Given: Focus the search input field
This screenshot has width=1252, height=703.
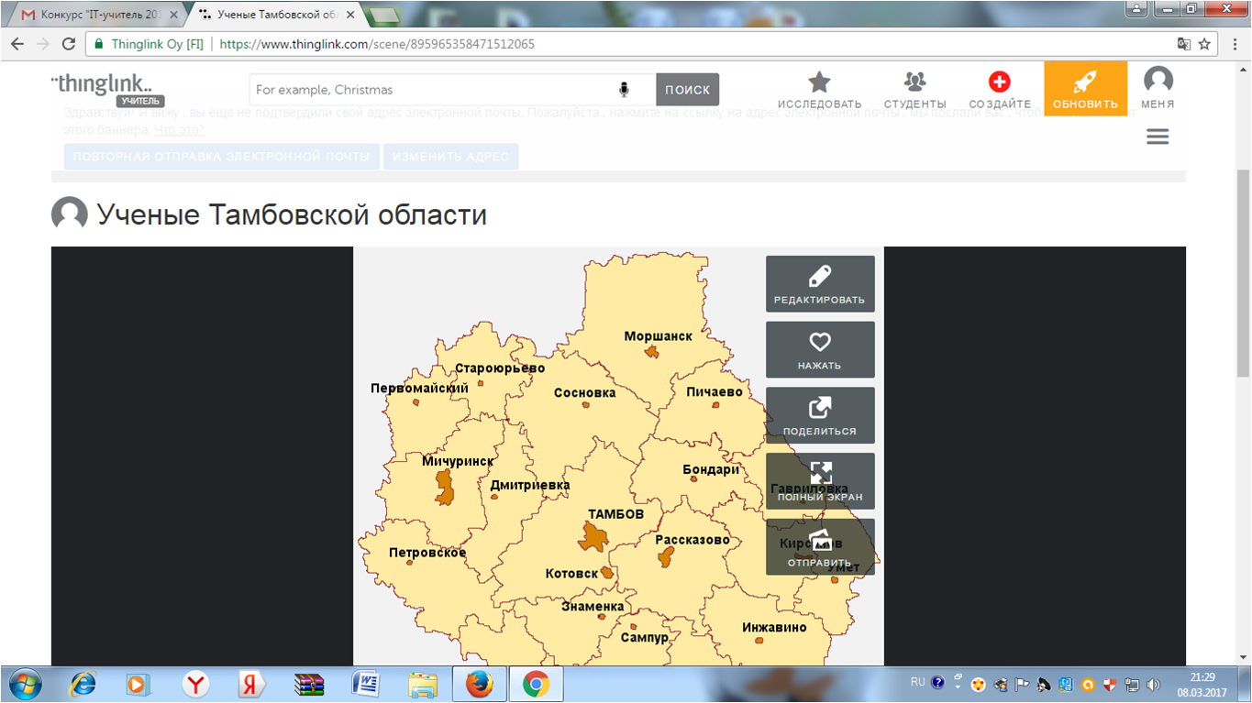Looking at the screenshot, I should pyautogui.click(x=431, y=90).
